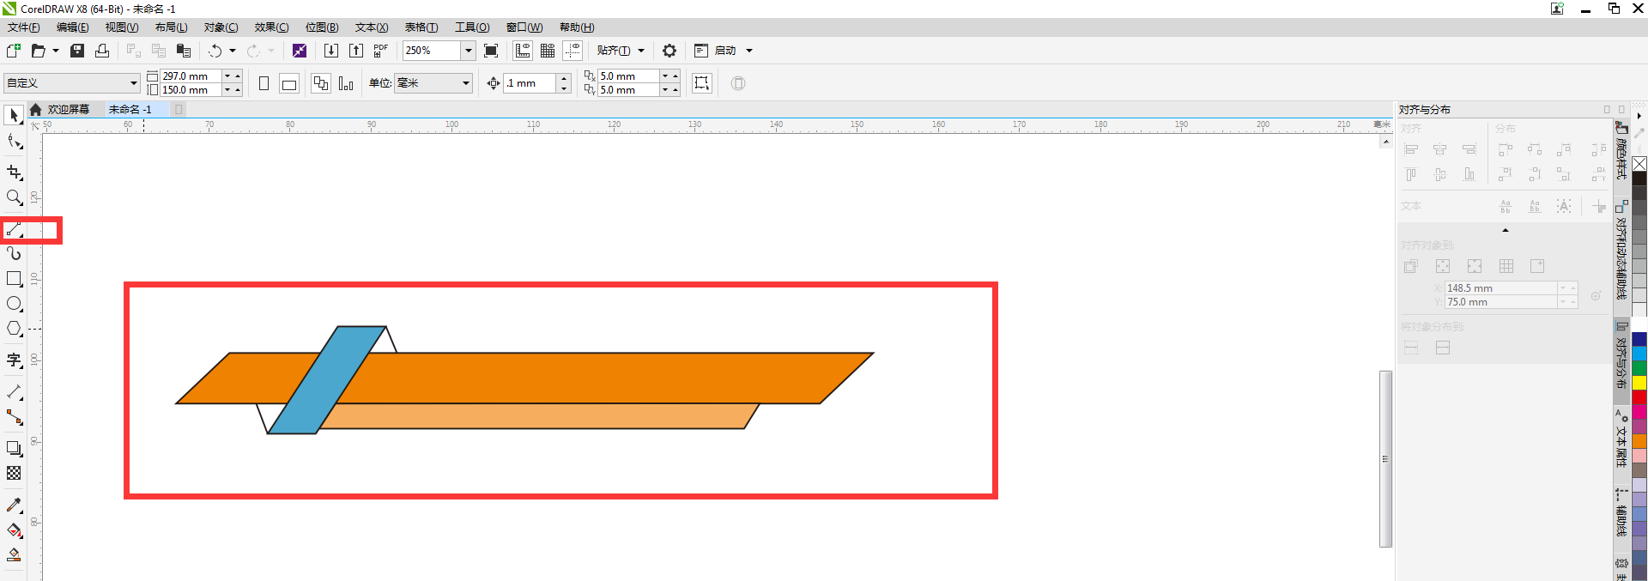
Task: Activate the Text tool
Action: (14, 360)
